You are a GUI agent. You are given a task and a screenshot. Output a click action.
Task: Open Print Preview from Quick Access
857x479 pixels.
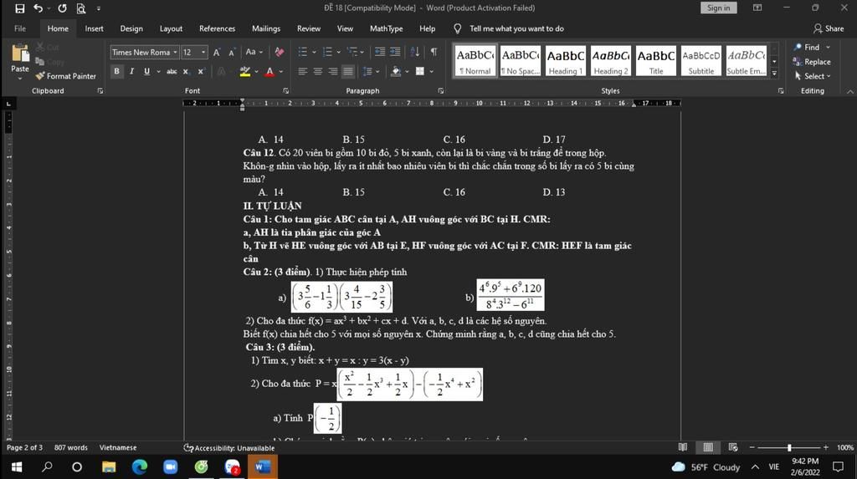(81, 8)
